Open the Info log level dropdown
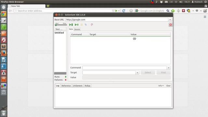Viewport: 208px width, 117px height. (x=161, y=86)
